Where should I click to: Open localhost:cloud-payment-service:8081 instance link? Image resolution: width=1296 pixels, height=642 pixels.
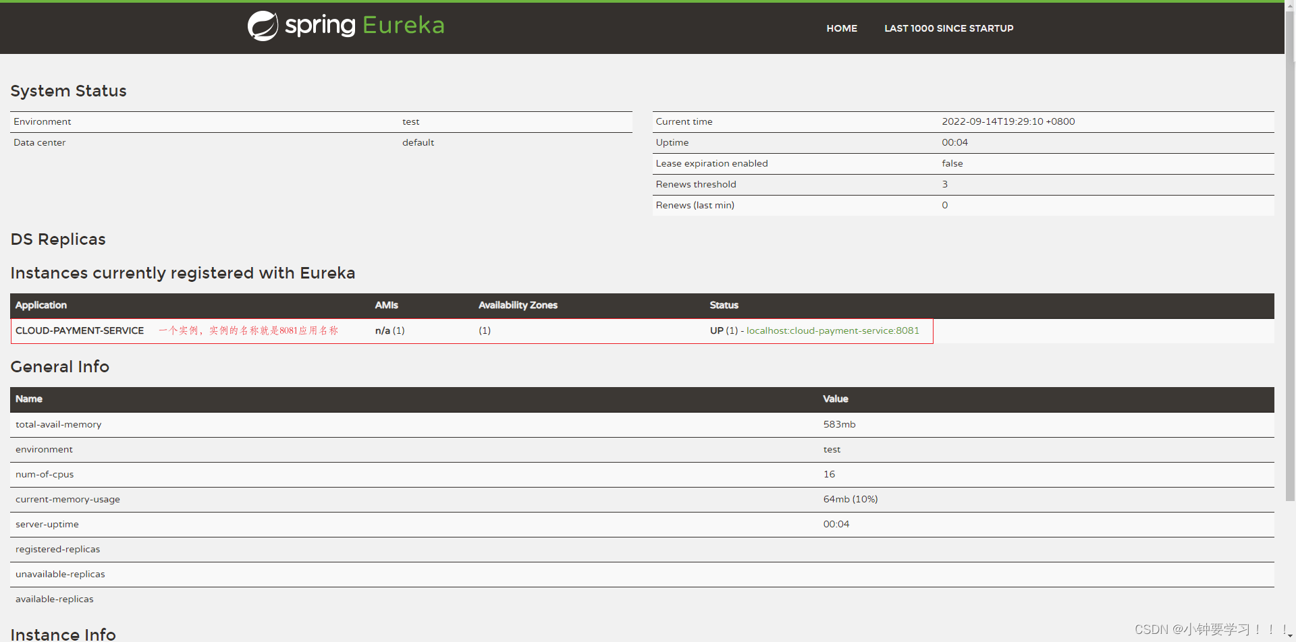coord(832,330)
